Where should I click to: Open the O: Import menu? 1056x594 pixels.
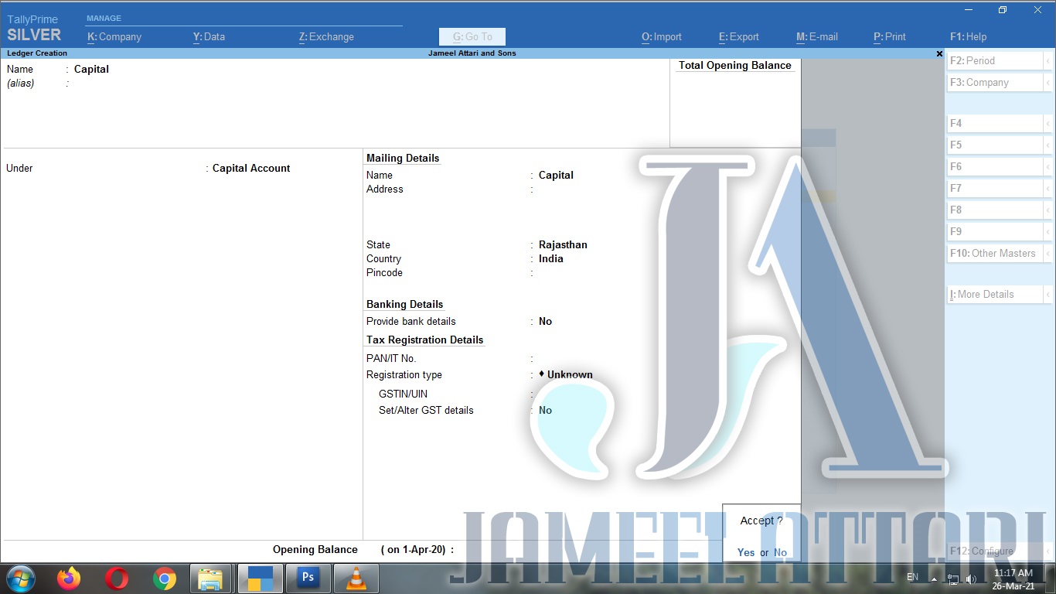point(662,36)
